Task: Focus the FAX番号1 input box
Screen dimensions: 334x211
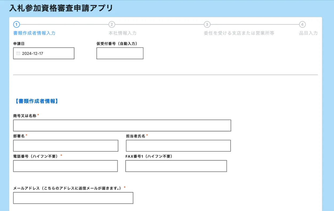Action: click(x=176, y=166)
